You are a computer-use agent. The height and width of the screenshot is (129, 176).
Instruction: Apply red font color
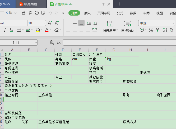(47, 30)
